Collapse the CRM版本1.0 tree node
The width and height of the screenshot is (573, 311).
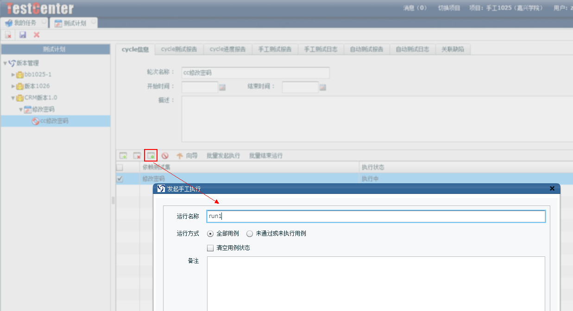[x=13, y=98]
